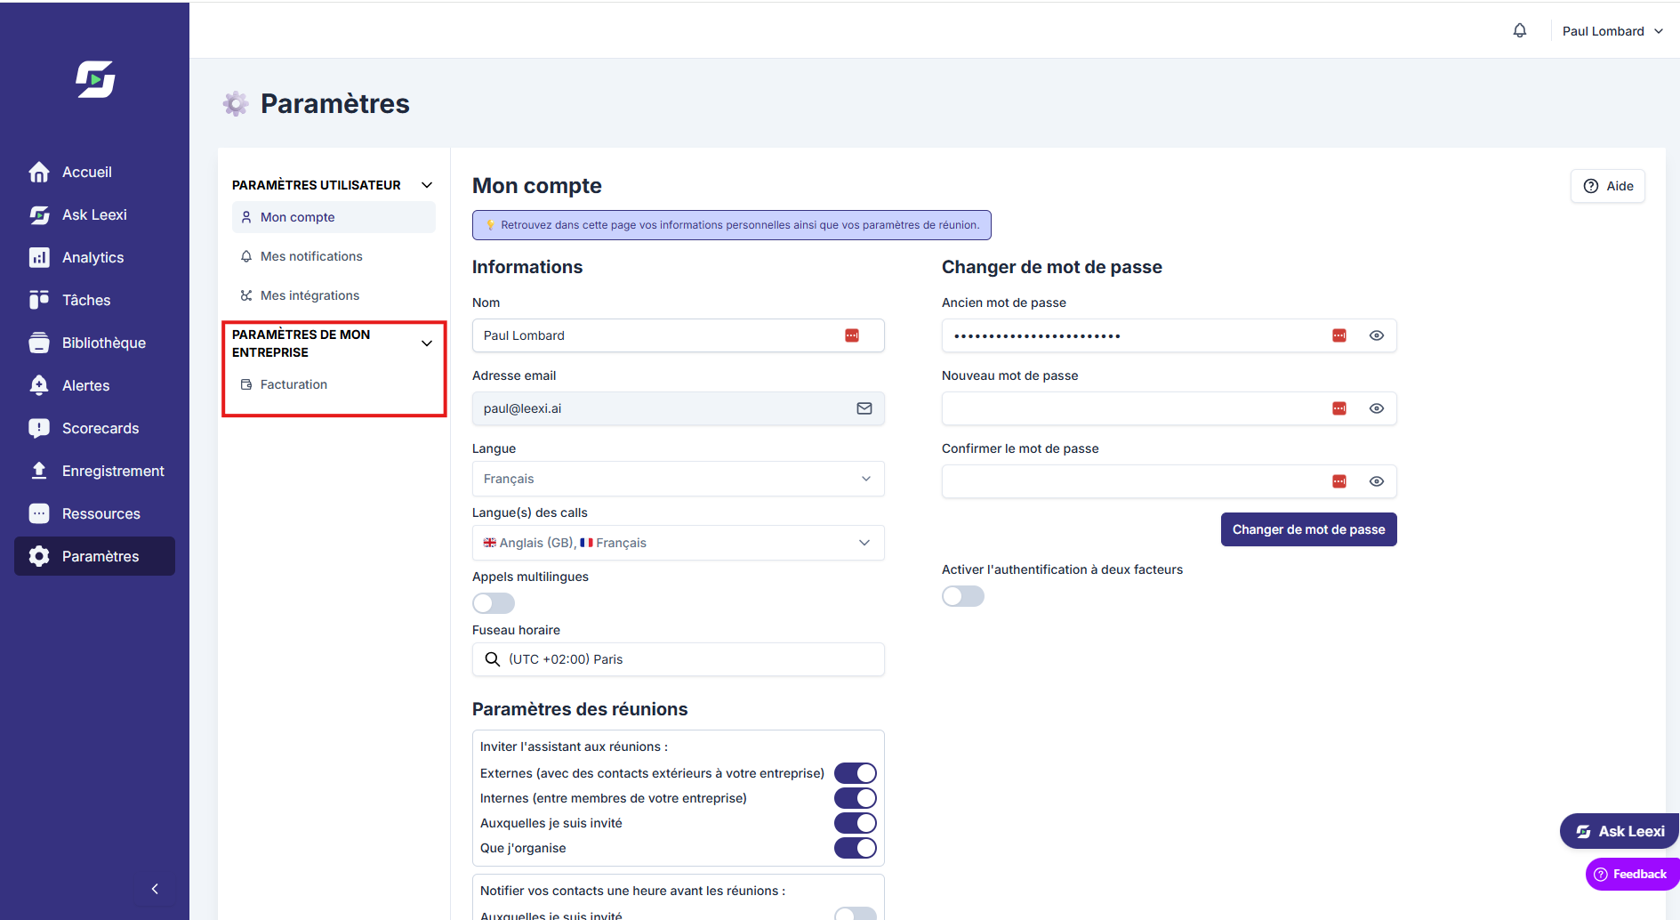This screenshot has width=1680, height=920.
Task: Click the person icon beside Mon compte
Action: [246, 217]
